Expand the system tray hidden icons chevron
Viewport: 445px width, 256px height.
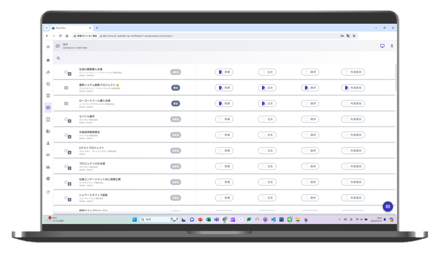[x=340, y=220]
